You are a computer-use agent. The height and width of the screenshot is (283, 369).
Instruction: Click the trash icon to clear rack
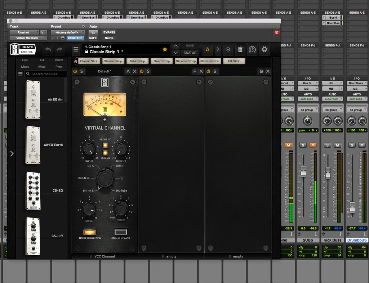pyautogui.click(x=240, y=49)
